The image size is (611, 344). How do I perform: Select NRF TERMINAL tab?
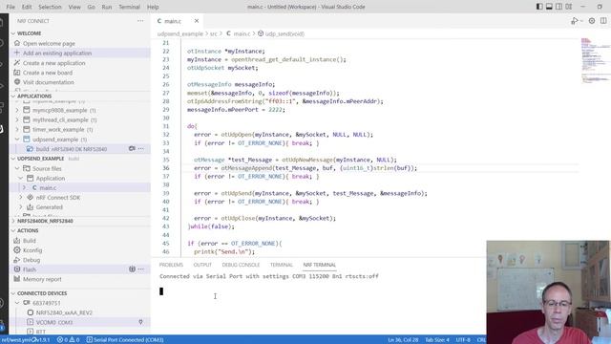(x=320, y=265)
